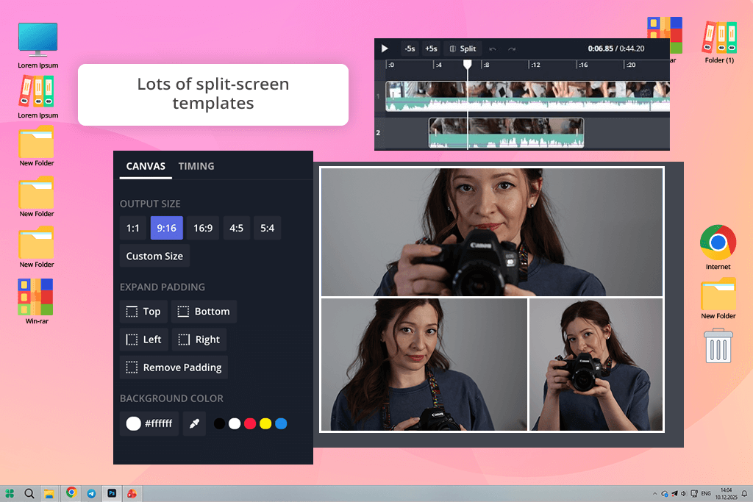Open the Recycle Bin on desktop
Screen dimensions: 753x502
718,345
